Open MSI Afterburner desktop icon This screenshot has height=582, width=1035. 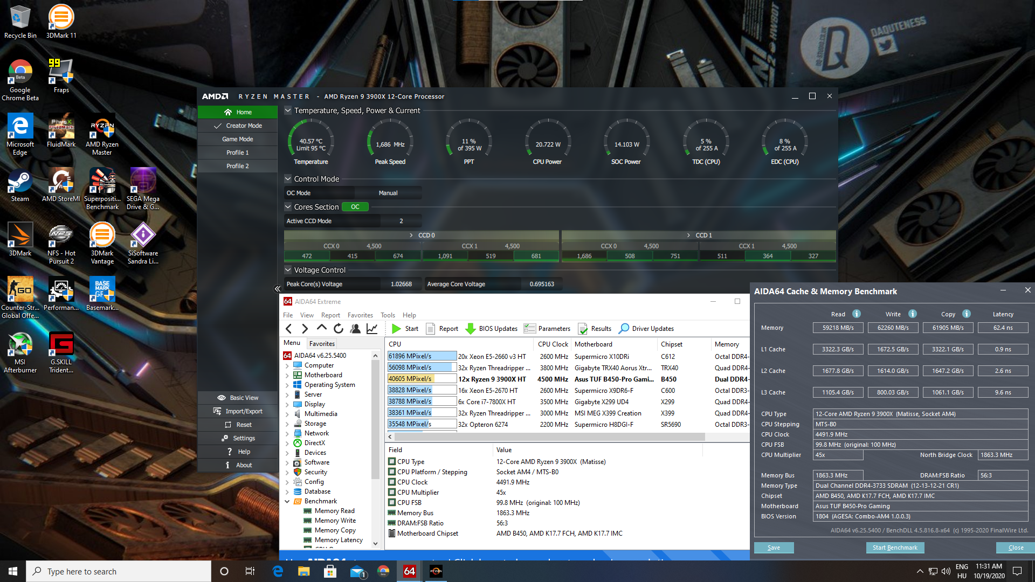click(x=20, y=352)
